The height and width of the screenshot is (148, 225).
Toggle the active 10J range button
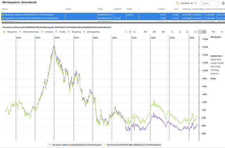coord(202,32)
